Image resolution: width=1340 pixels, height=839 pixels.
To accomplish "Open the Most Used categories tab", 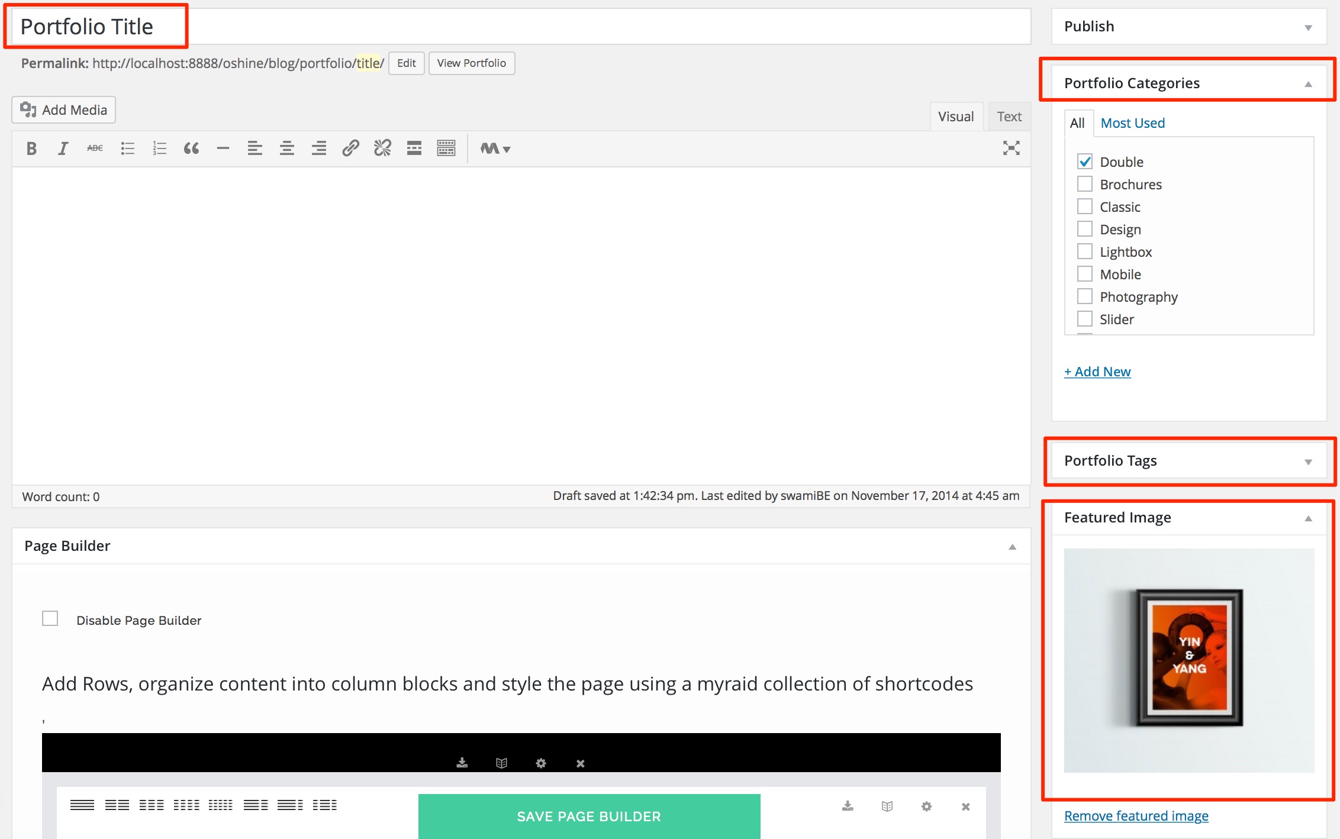I will point(1132,123).
